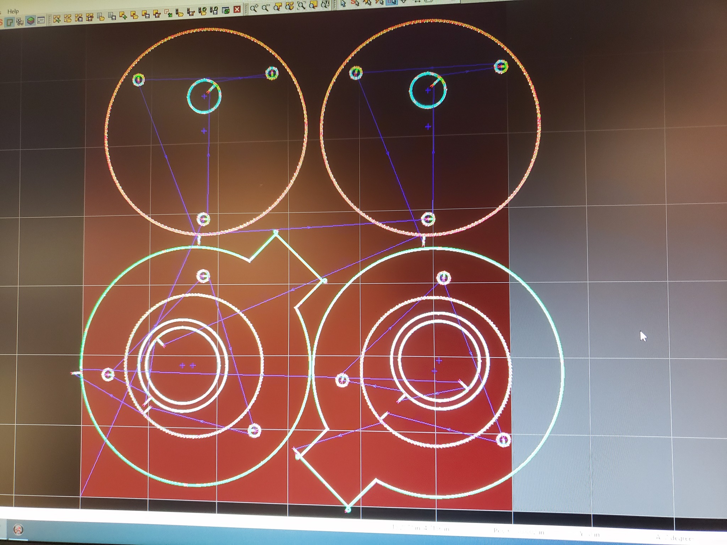Click the save document list icon
The width and height of the screenshot is (727, 545).
(x=112, y=16)
